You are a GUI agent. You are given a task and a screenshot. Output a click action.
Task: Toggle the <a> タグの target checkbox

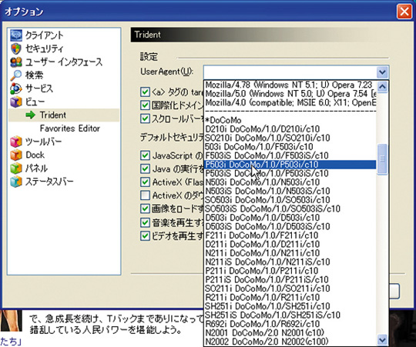tap(145, 92)
